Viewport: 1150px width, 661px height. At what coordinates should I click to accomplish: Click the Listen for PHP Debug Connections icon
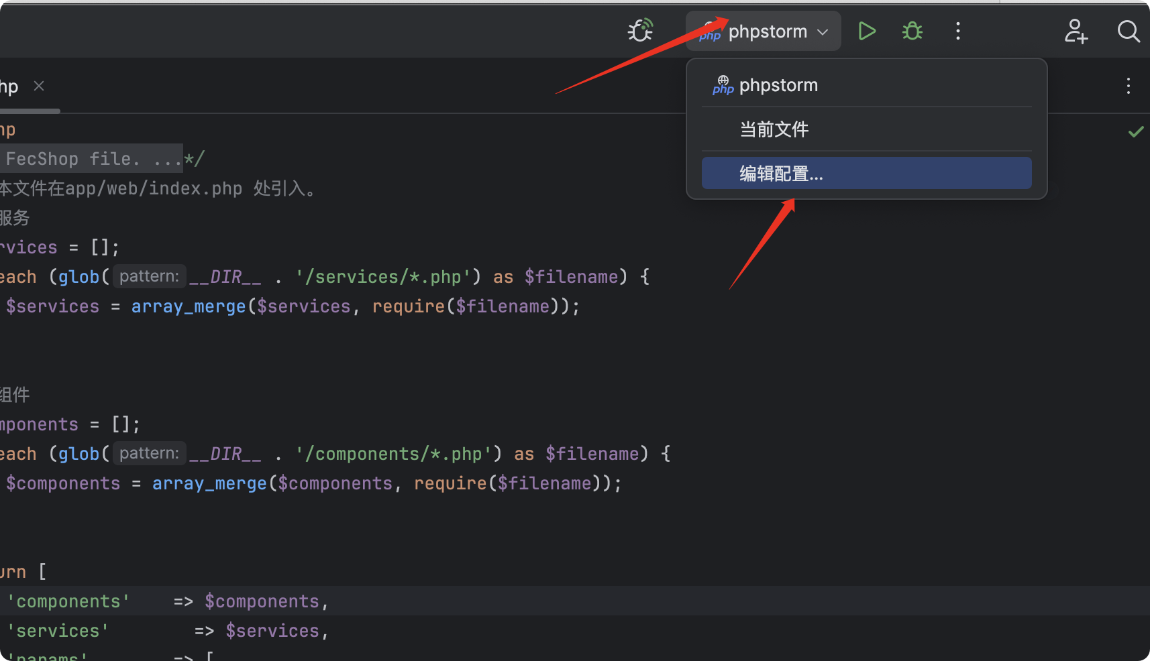640,31
